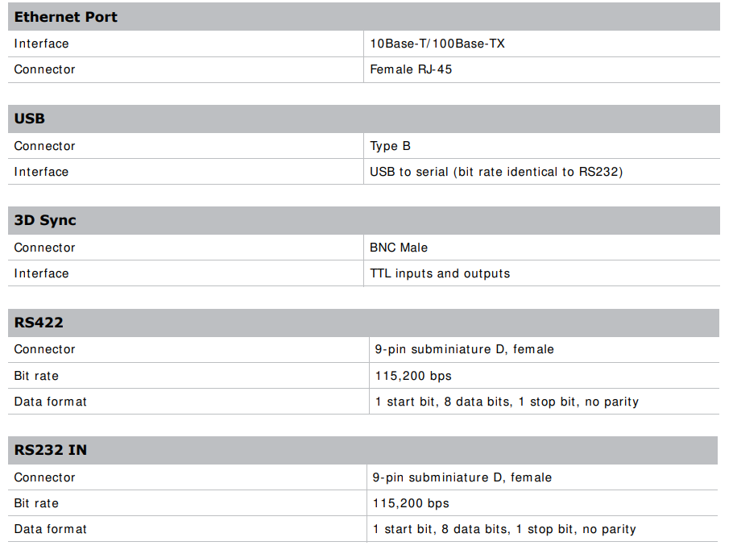Click the Female RJ-45 connector value
This screenshot has width=733, height=550.
(411, 69)
